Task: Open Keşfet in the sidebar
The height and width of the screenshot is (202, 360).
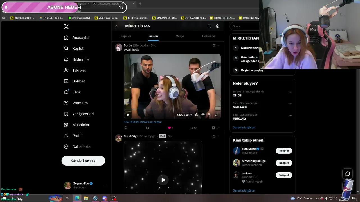Action: coord(74,49)
